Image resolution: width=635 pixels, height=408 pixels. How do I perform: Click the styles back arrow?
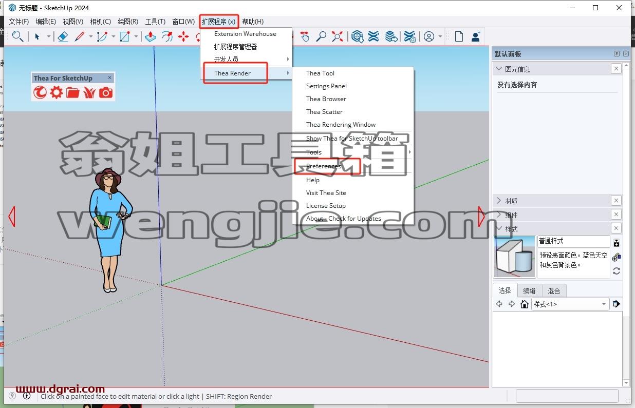point(499,304)
